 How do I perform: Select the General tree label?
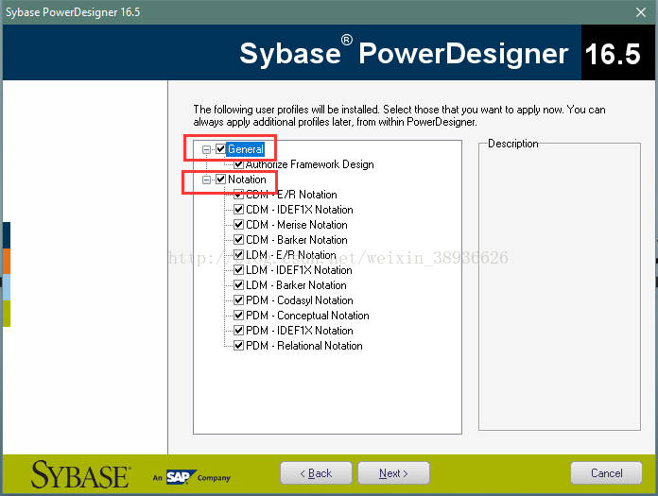pyautogui.click(x=246, y=149)
